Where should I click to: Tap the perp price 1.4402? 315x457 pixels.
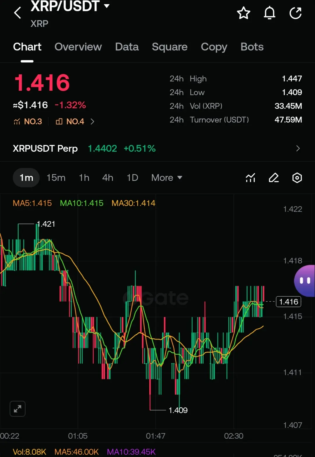(102, 148)
